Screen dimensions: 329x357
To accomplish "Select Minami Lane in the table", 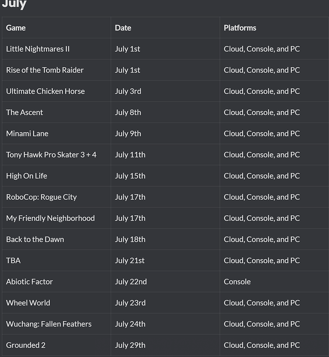I will point(27,133).
